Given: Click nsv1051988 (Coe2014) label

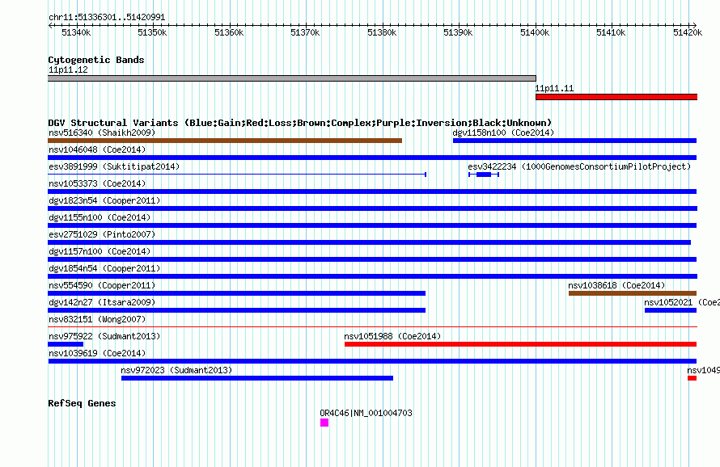Looking at the screenshot, I should pyautogui.click(x=392, y=336).
